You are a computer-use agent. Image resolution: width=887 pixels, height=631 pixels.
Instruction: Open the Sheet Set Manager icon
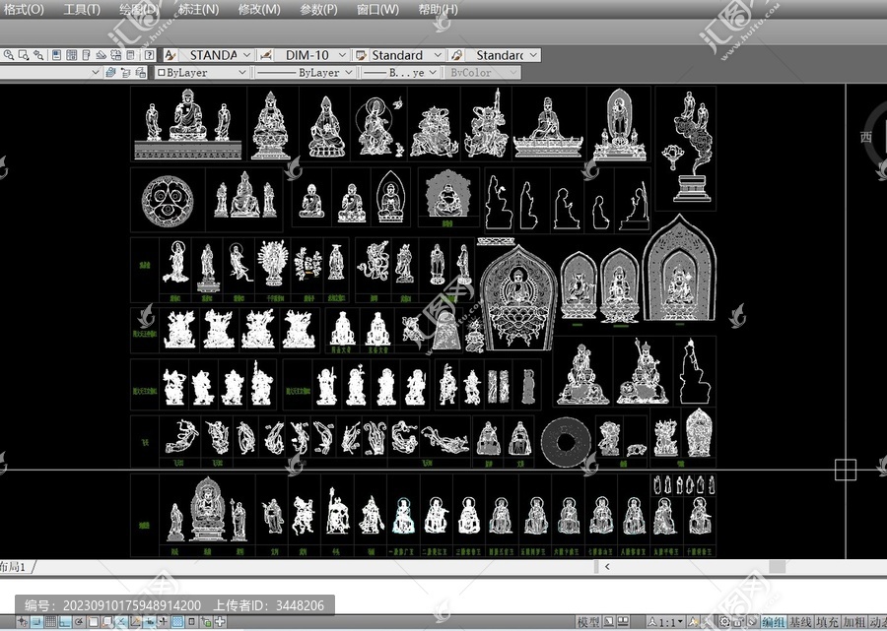(x=101, y=55)
